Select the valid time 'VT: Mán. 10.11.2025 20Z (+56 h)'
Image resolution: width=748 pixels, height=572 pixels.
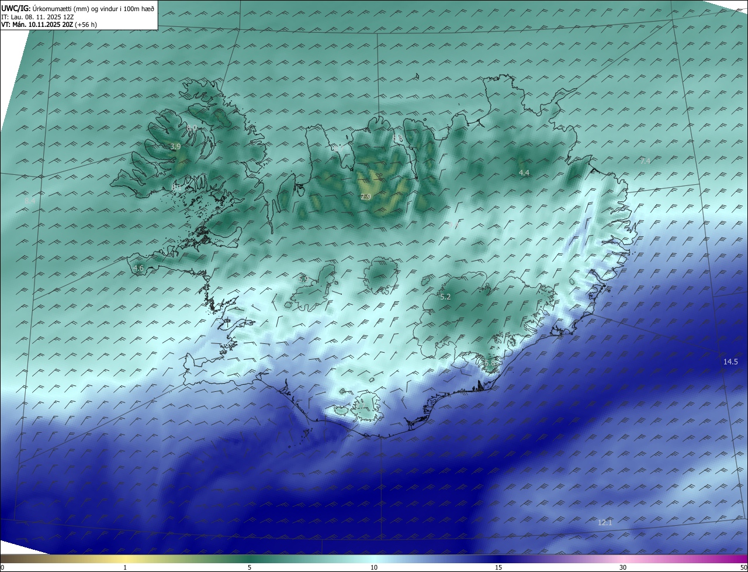click(49, 25)
